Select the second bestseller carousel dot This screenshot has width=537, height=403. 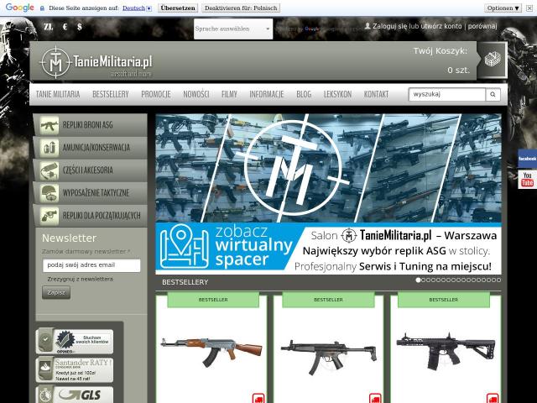click(x=423, y=280)
